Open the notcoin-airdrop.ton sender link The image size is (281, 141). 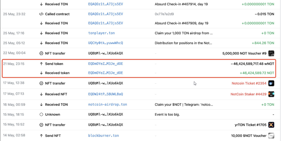(108, 104)
